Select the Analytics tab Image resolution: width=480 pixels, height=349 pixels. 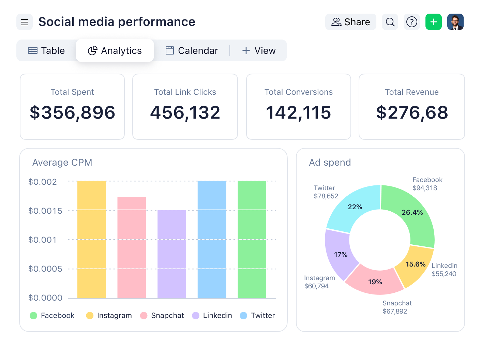click(x=115, y=50)
